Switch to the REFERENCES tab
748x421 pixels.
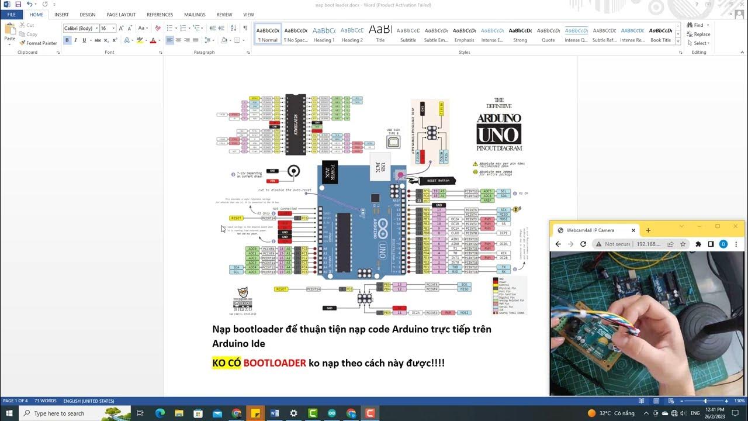click(x=160, y=15)
